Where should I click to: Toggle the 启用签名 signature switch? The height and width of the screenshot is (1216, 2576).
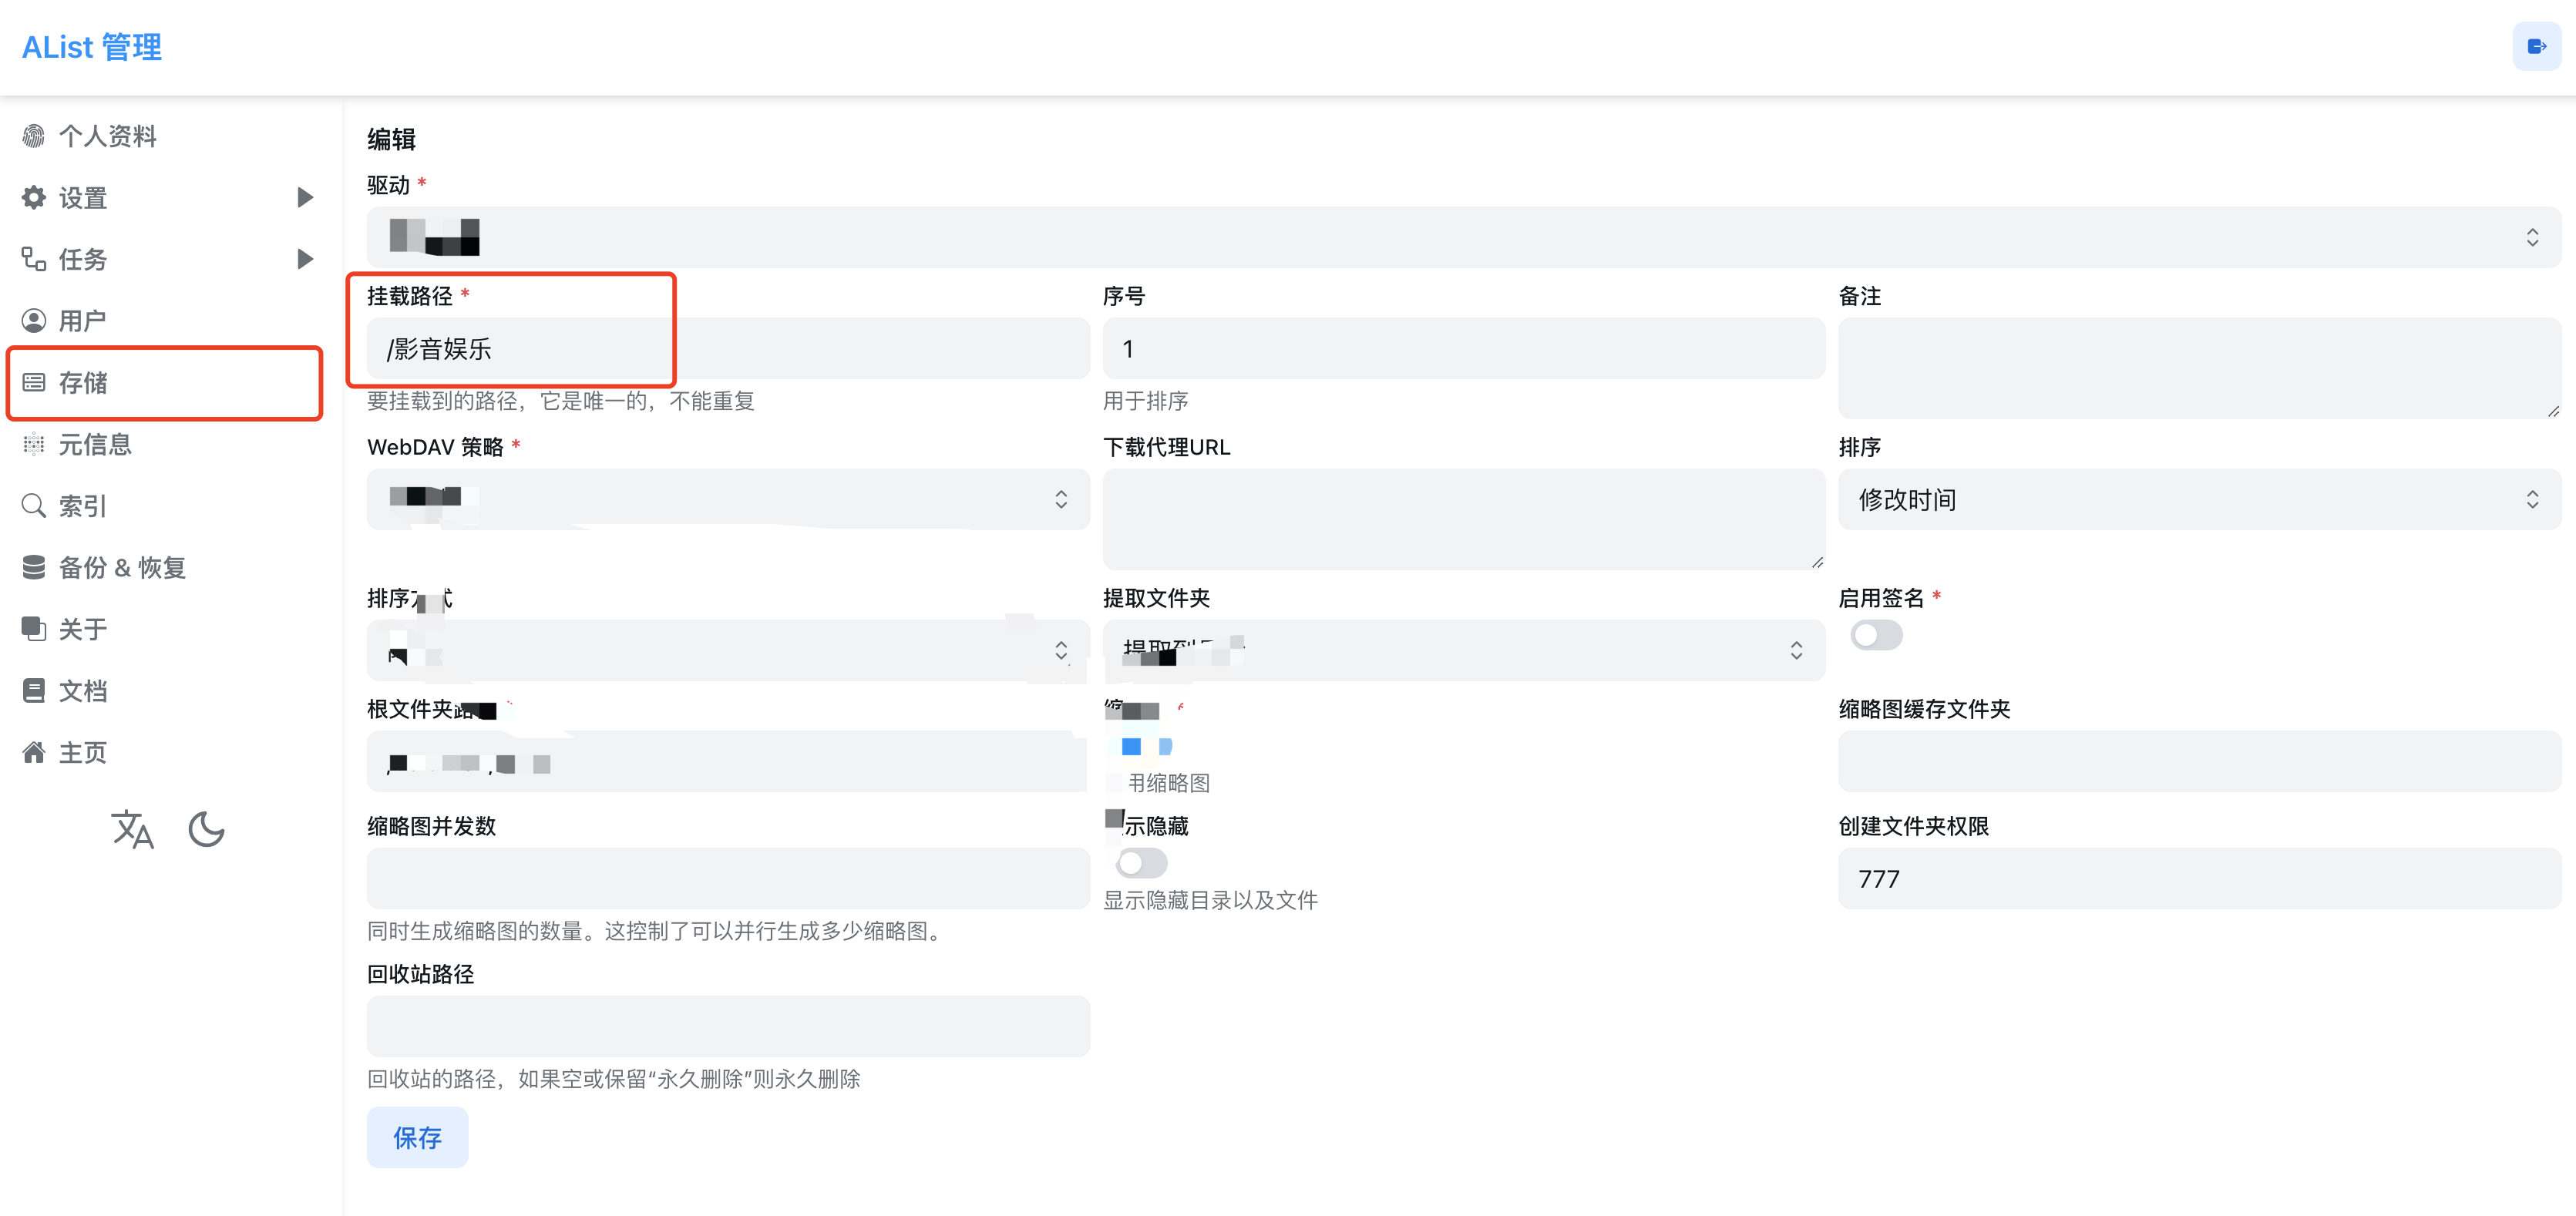point(1876,635)
